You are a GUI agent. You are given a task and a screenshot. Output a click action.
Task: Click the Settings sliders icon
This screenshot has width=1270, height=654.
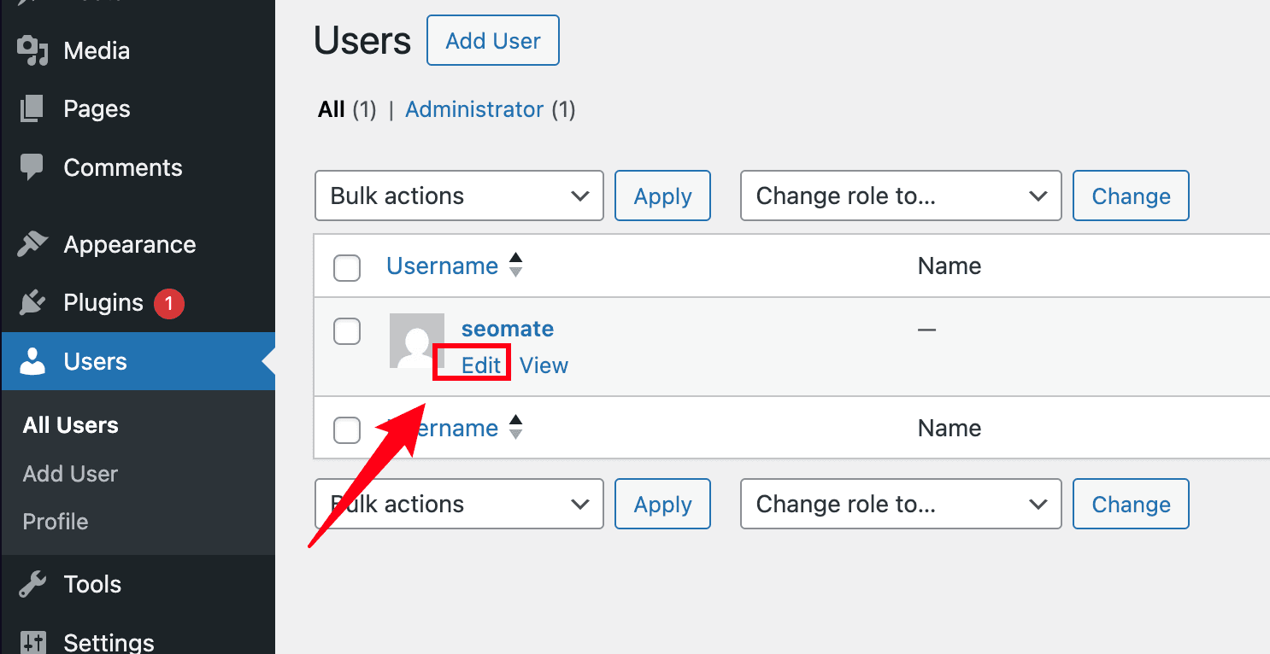click(32, 642)
